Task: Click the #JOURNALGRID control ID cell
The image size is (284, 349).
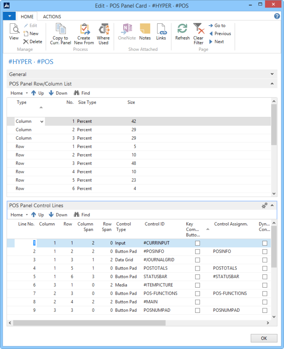Action: click(x=159, y=260)
